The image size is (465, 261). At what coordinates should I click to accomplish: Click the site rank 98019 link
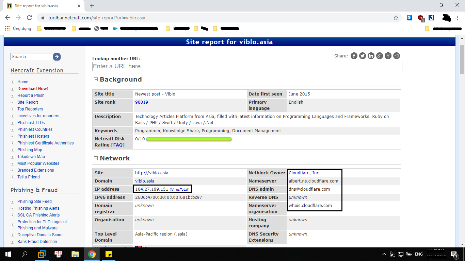[142, 102]
